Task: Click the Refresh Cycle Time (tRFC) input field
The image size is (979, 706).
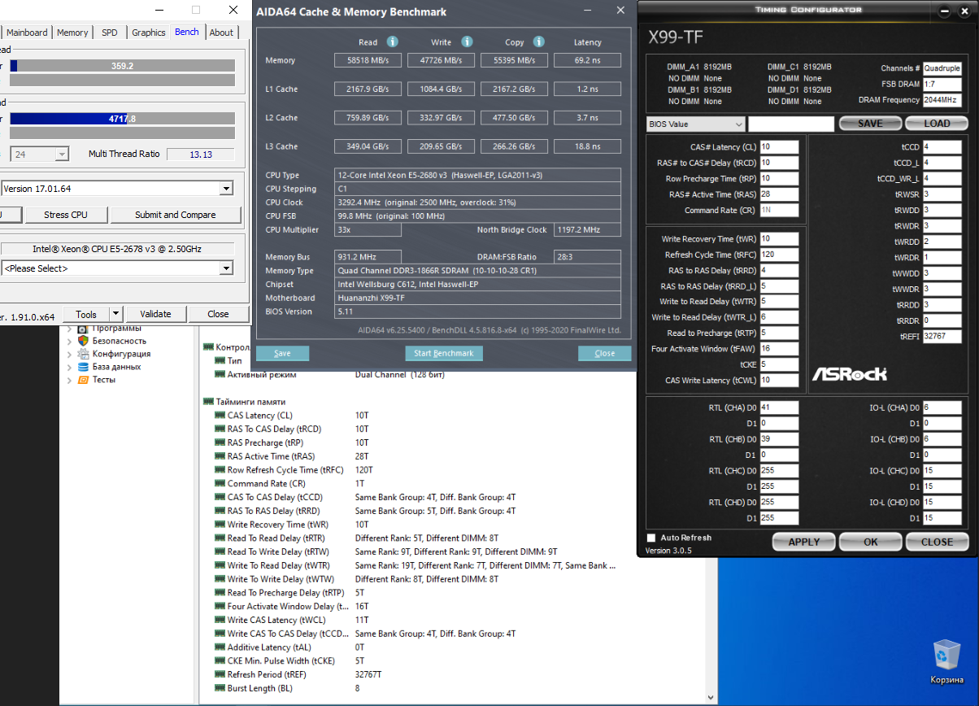Action: tap(779, 255)
